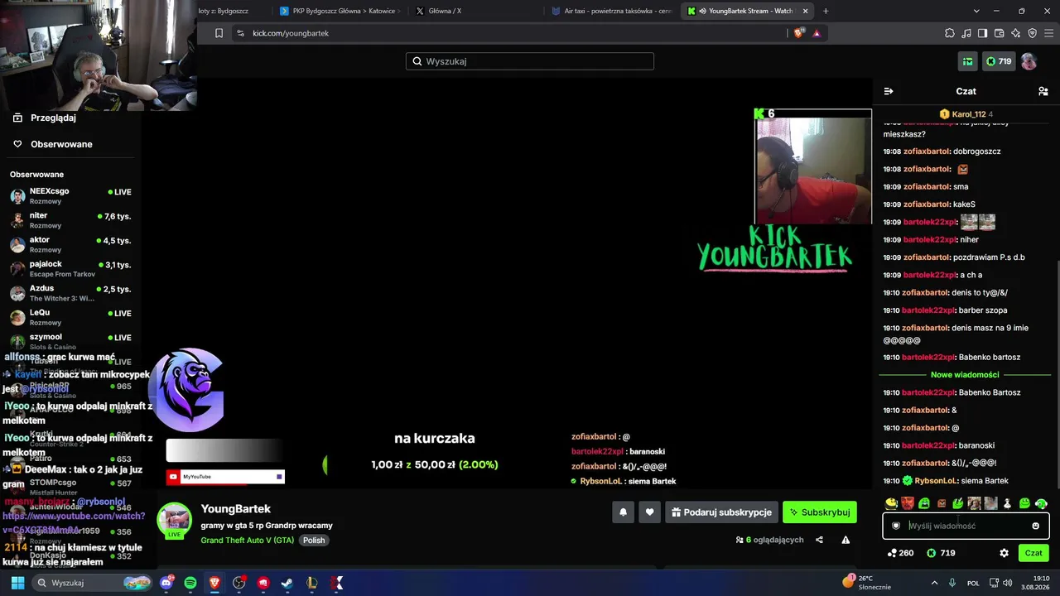Open the tab search dropdown arrow
1060x596 pixels.
point(976,11)
